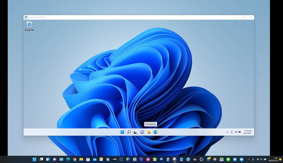Open Task View on the host taskbar
This screenshot has width=283, height=163.
click(41, 159)
